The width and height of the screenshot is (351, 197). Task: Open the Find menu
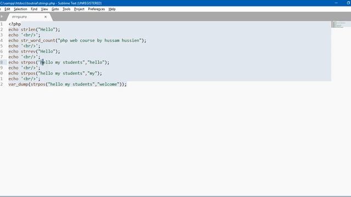34,9
